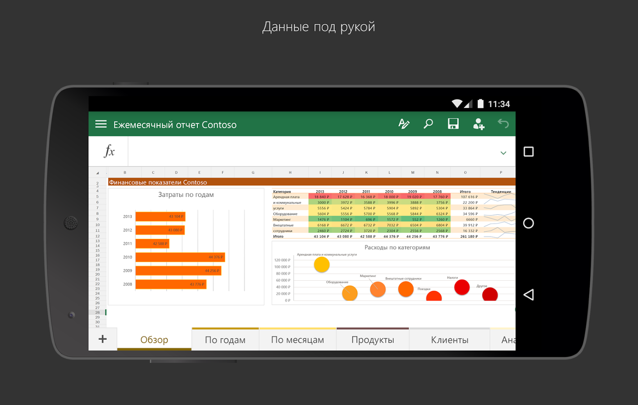Select row 10 header
The height and width of the screenshot is (405, 638).
pos(97,225)
